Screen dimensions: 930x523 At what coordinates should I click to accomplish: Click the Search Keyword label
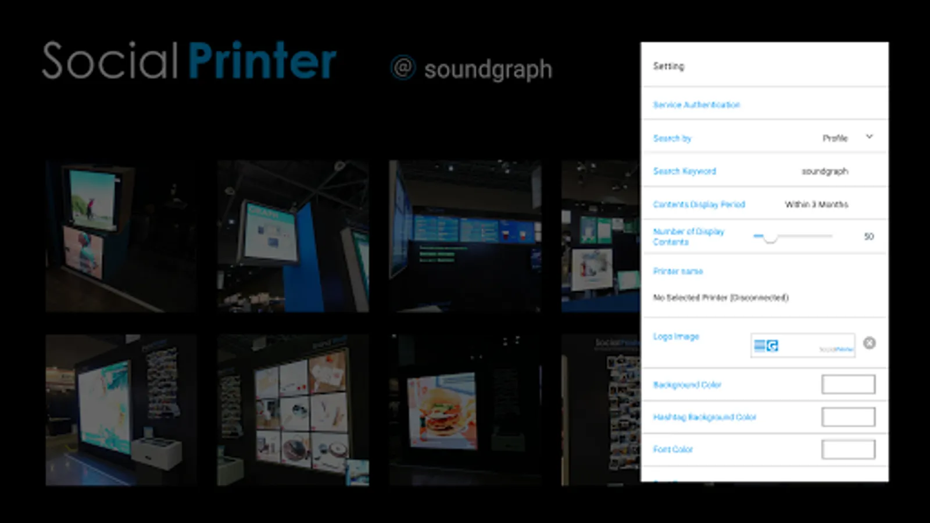point(684,171)
